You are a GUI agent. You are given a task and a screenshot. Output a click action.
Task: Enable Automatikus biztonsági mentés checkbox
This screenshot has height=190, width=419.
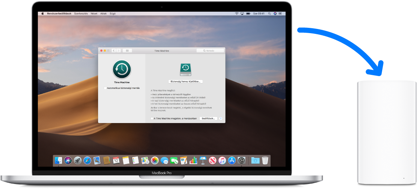point(105,88)
